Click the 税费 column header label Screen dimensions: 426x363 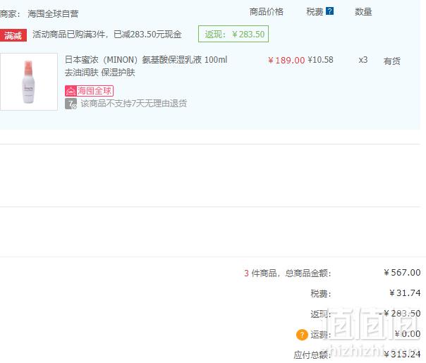(x=315, y=12)
